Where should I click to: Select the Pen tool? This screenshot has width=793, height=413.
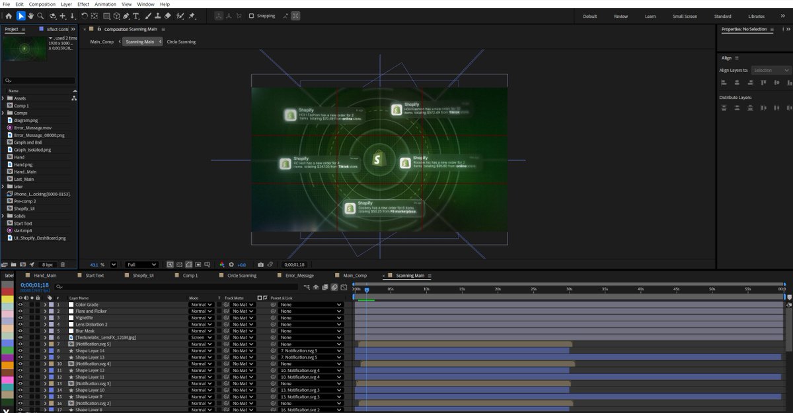pos(125,16)
